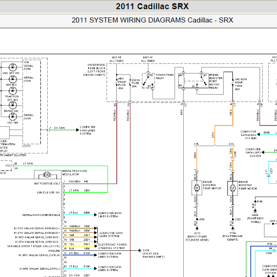Click the VSC IND lamp symbol
This screenshot has height=277, width=277.
[13, 117]
